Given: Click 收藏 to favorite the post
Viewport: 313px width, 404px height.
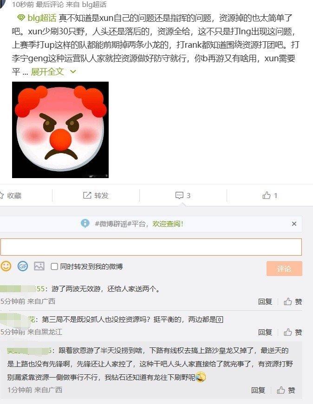Looking at the screenshot, I should tap(11, 196).
